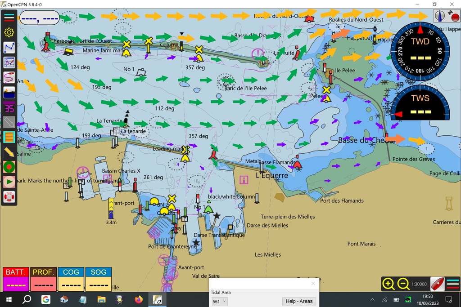
Task: Click the Les Mielles label
Action: pyautogui.click(x=268, y=255)
